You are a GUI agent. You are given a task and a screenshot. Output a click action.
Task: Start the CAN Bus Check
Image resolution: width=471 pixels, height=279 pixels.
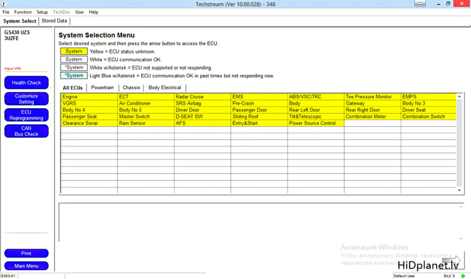26,131
